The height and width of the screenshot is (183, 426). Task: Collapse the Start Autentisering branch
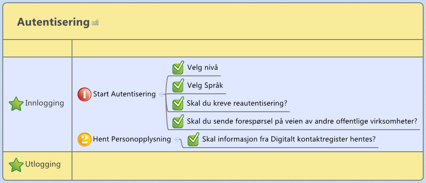pos(162,94)
